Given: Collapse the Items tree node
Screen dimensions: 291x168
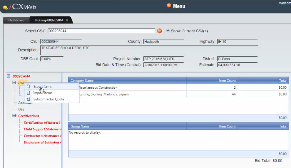Looking at the screenshot, I should 14,83.
